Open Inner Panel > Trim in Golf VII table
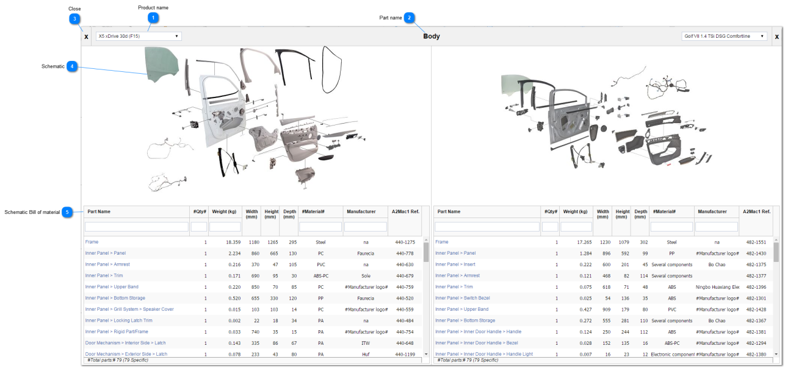 [x=454, y=286]
